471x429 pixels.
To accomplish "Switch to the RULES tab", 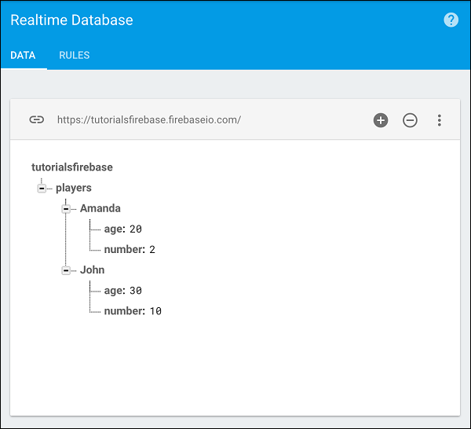I will 75,56.
